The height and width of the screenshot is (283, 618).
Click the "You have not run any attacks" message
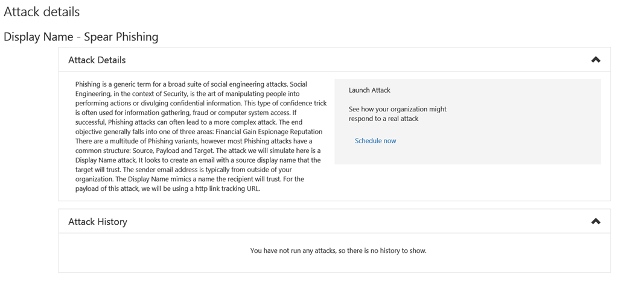tap(338, 250)
